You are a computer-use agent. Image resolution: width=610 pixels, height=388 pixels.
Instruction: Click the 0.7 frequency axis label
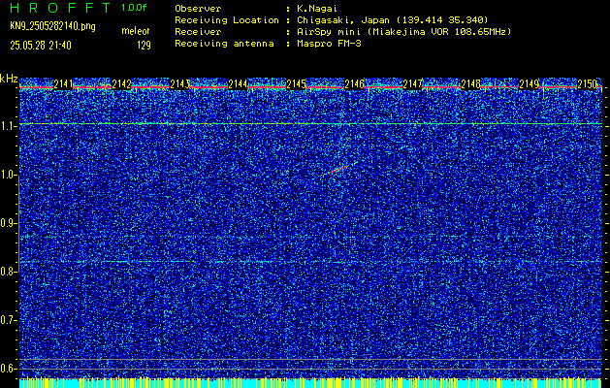point(9,320)
